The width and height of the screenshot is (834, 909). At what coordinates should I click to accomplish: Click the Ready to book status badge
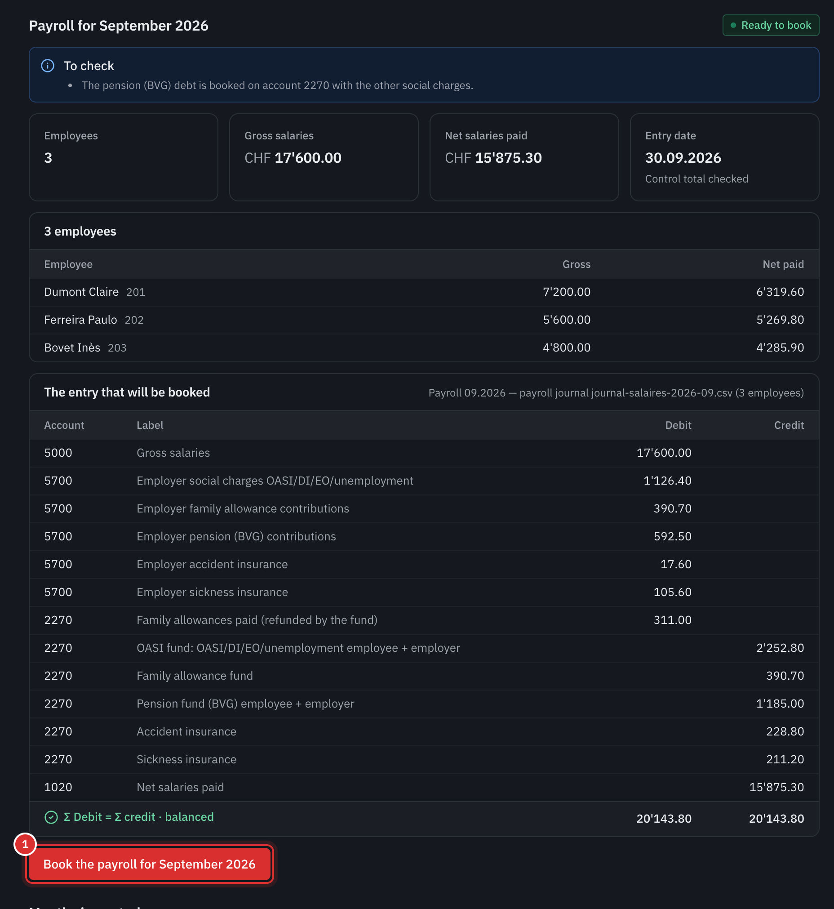point(770,25)
